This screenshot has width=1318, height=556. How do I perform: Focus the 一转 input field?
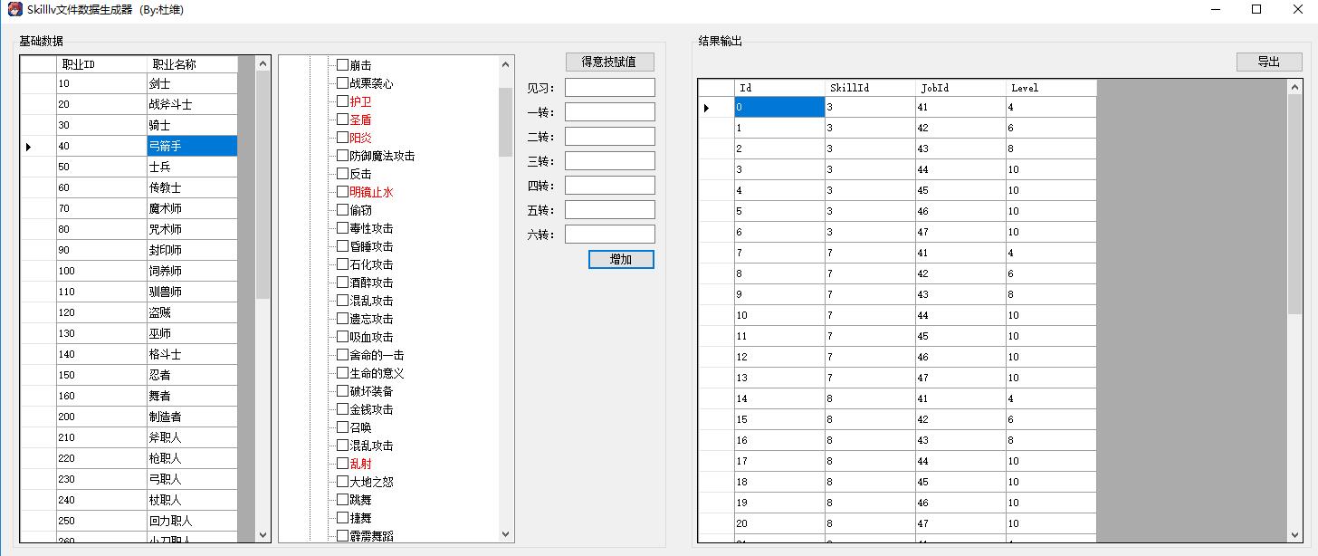[x=610, y=112]
